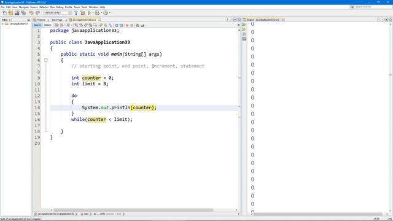Open the Profile Project dropdown arrow

(x=109, y=13)
